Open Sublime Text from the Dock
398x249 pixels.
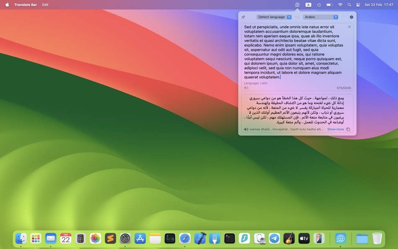point(110,239)
